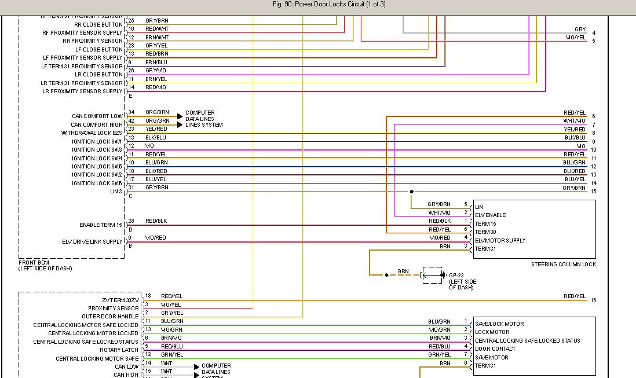Click the arrow beside CAN HIGH WHT wire

(x=196, y=375)
